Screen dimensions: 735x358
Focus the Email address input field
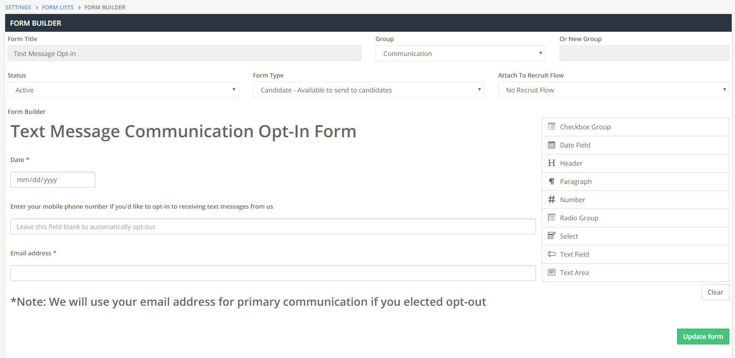tap(273, 273)
